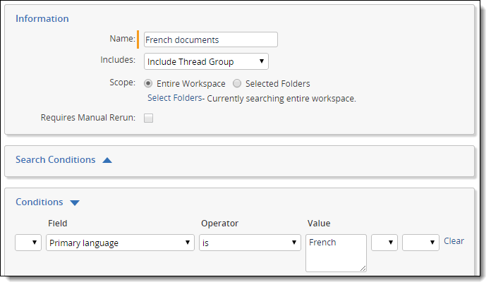Click the resize grip on the Value box
Image resolution: width=491 pixels, height=287 pixels.
363,268
